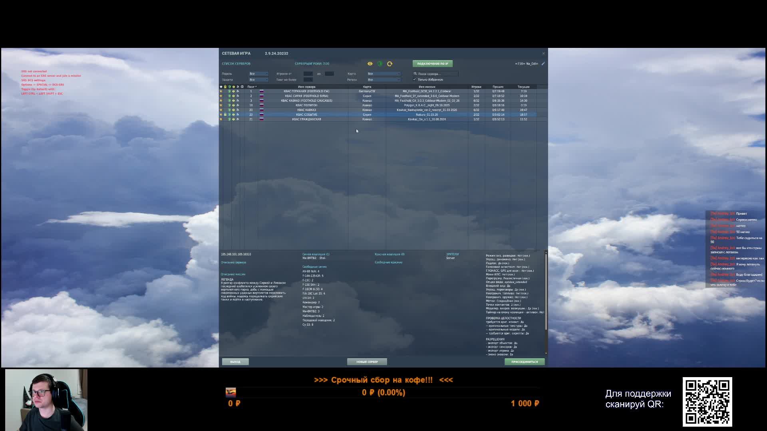Expand the Регион filter dropdown
767x431 pixels.
[x=383, y=80]
